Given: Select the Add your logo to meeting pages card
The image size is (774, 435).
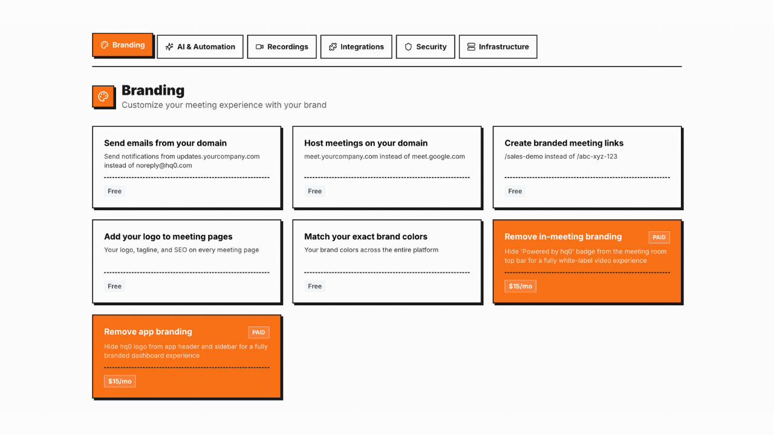Looking at the screenshot, I should point(186,261).
